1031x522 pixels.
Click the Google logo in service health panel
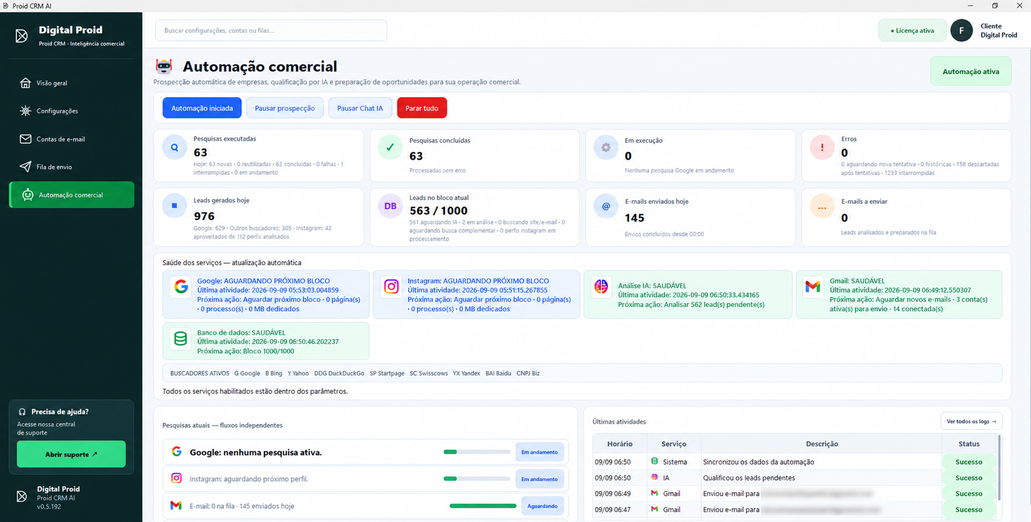click(181, 287)
